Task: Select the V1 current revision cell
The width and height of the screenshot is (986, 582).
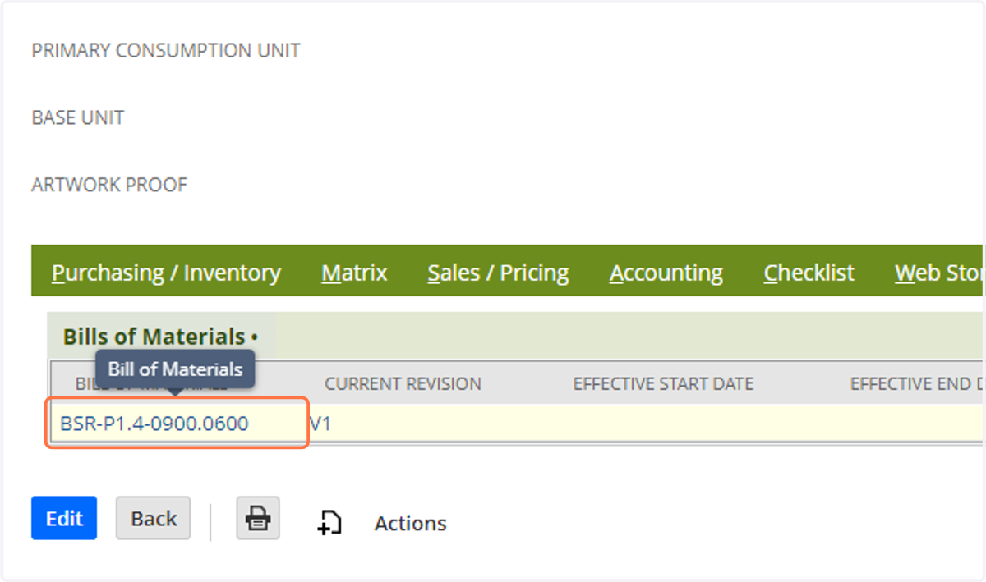Action: 320,424
